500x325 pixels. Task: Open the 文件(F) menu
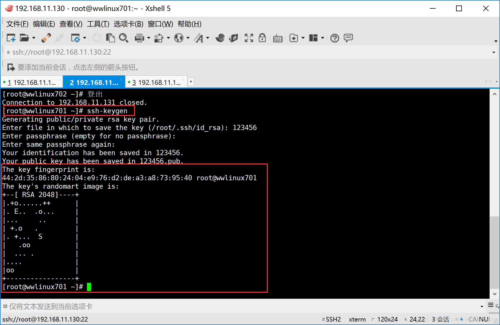[17, 24]
